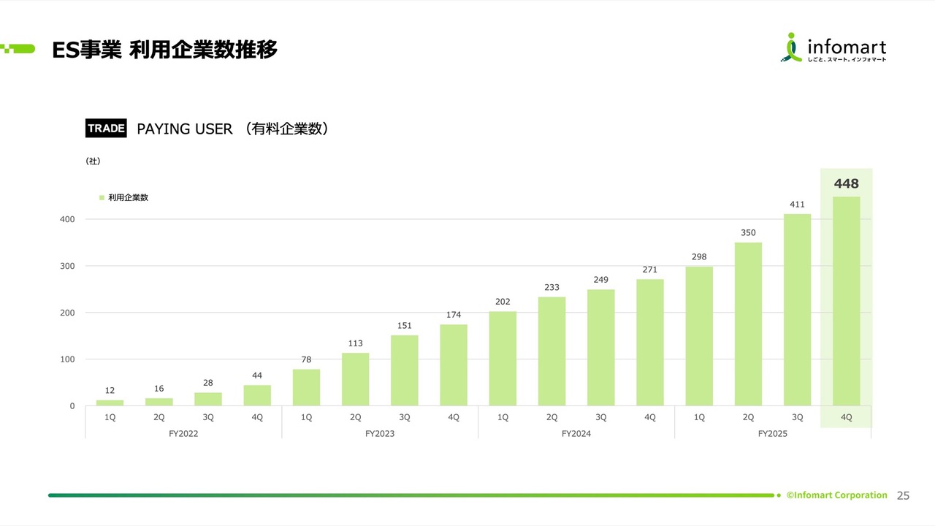Click the PAYING USER (有料企業数) heading
935x526 pixels.
click(x=232, y=129)
